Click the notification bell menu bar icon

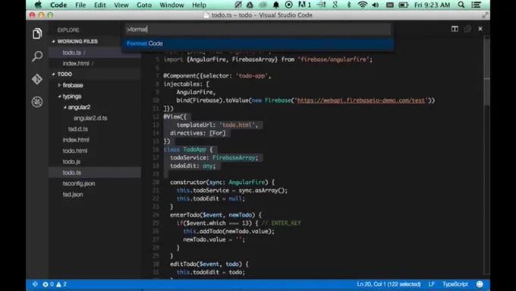tap(275, 5)
